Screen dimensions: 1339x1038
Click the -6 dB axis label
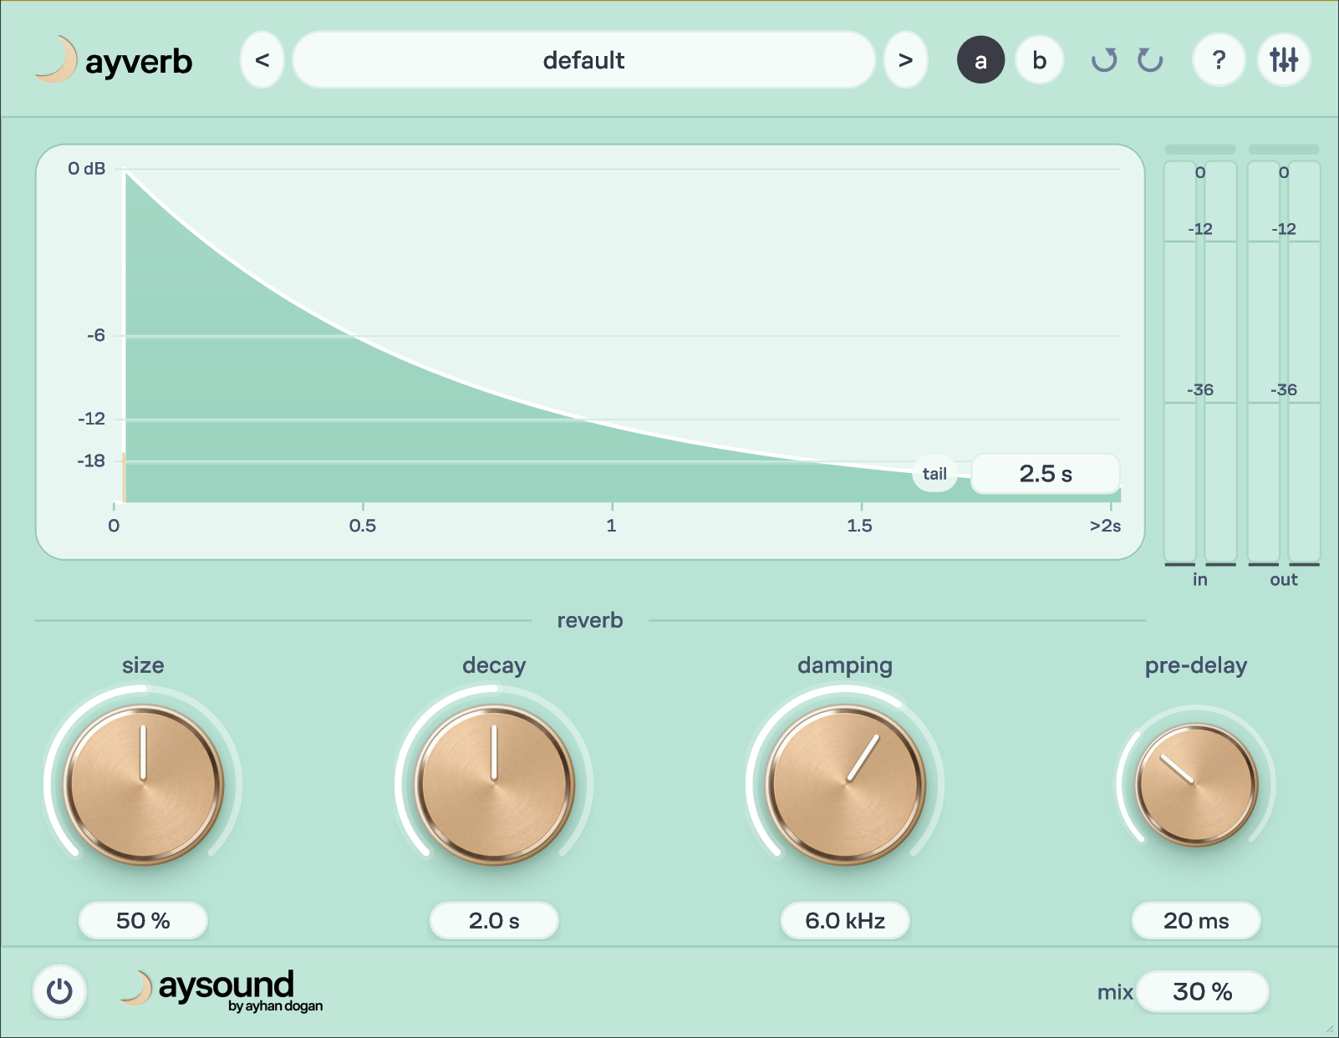pos(96,335)
